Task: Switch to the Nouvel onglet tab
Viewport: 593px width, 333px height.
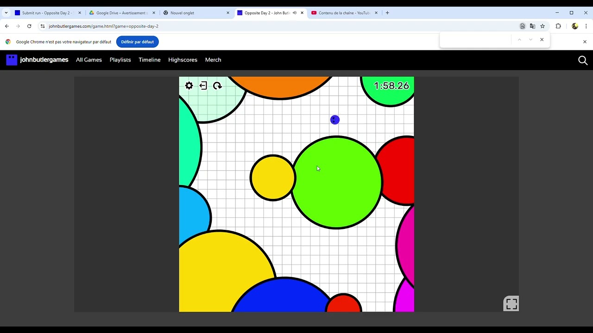Action: (196, 13)
